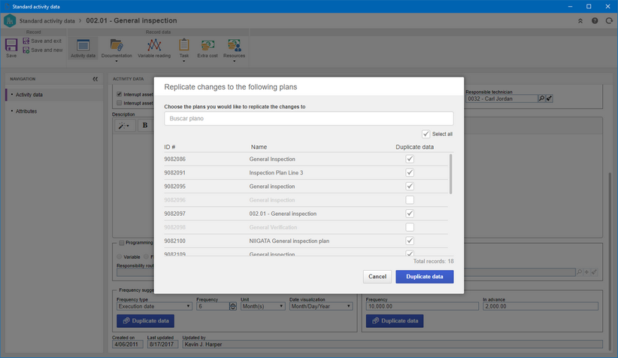618x358 pixels.
Task: Click Standard activity data breadcrumb
Action: tap(47, 21)
